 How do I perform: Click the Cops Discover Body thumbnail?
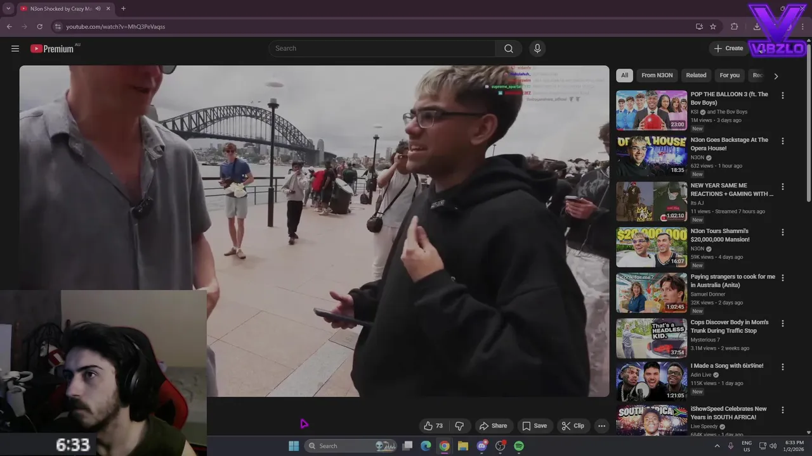[652, 338]
